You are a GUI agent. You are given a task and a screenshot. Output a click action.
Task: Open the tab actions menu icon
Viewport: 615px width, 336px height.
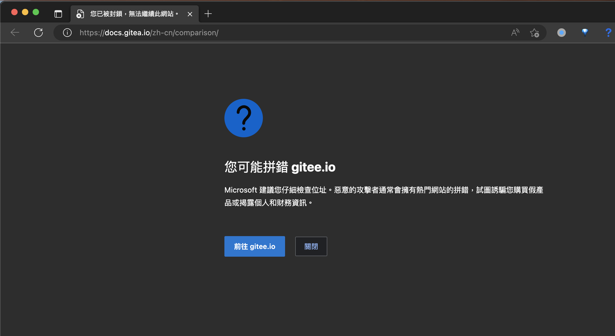(x=58, y=14)
